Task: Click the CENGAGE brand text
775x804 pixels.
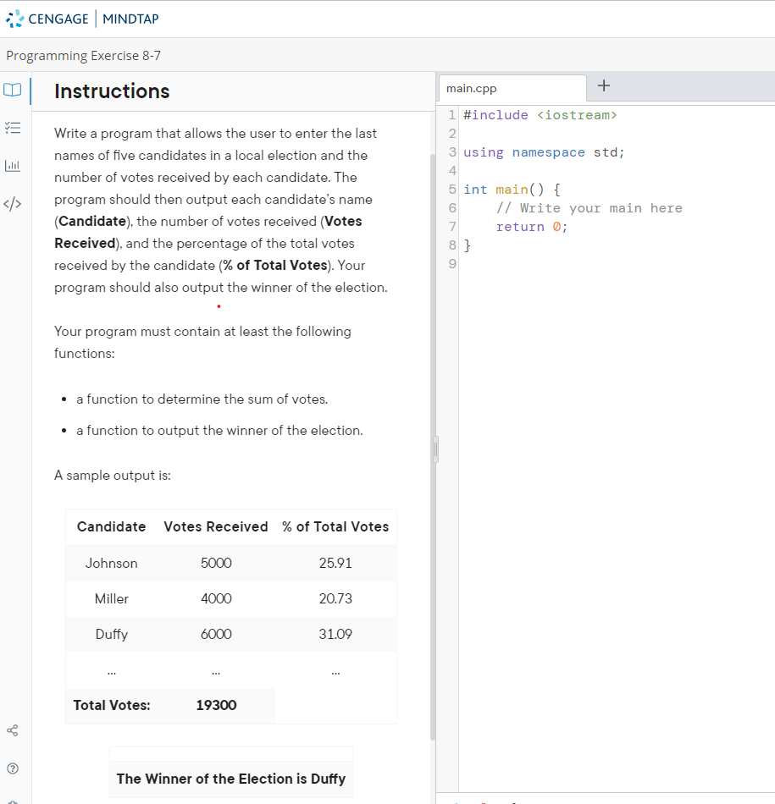Action: click(x=58, y=19)
